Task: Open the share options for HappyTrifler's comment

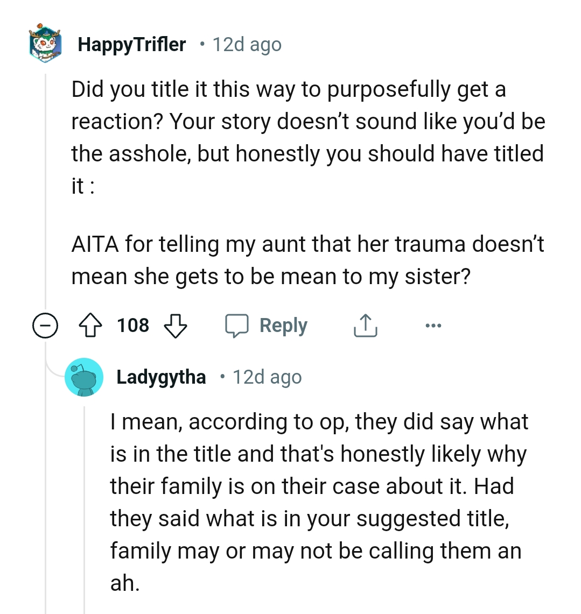Action: 365,324
